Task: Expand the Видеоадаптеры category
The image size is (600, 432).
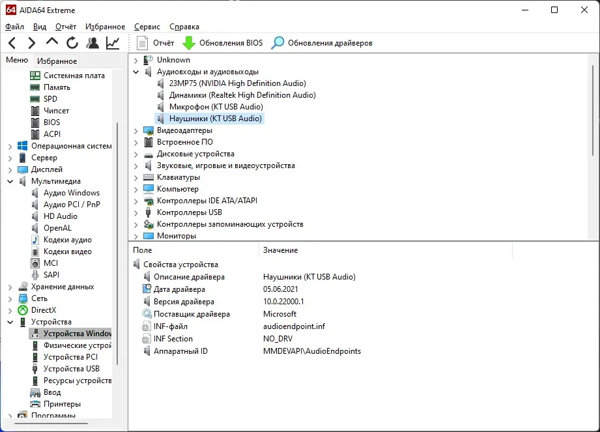Action: 136,131
